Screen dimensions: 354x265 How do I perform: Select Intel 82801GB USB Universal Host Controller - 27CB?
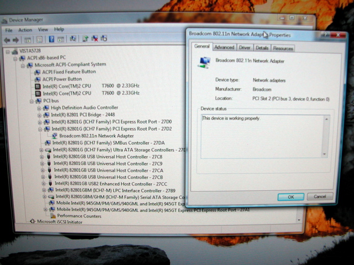pyautogui.click(x=108, y=177)
